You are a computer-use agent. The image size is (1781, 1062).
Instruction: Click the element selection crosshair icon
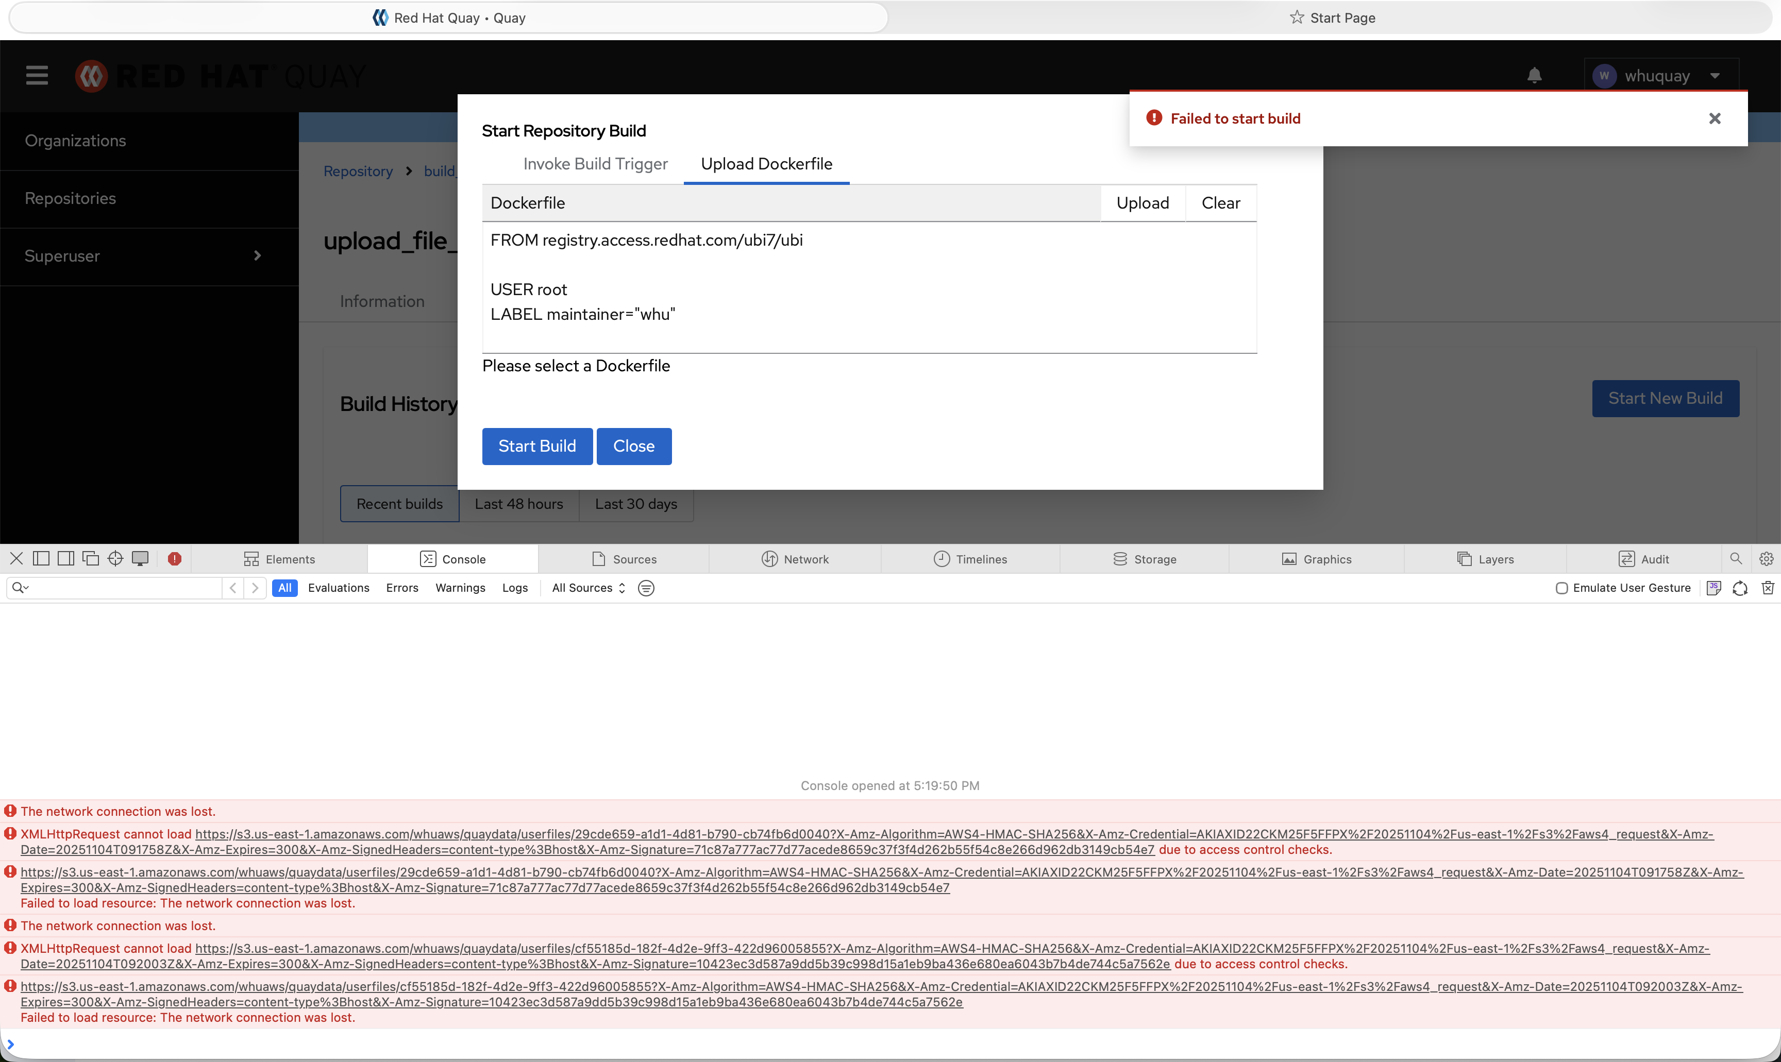coord(115,559)
